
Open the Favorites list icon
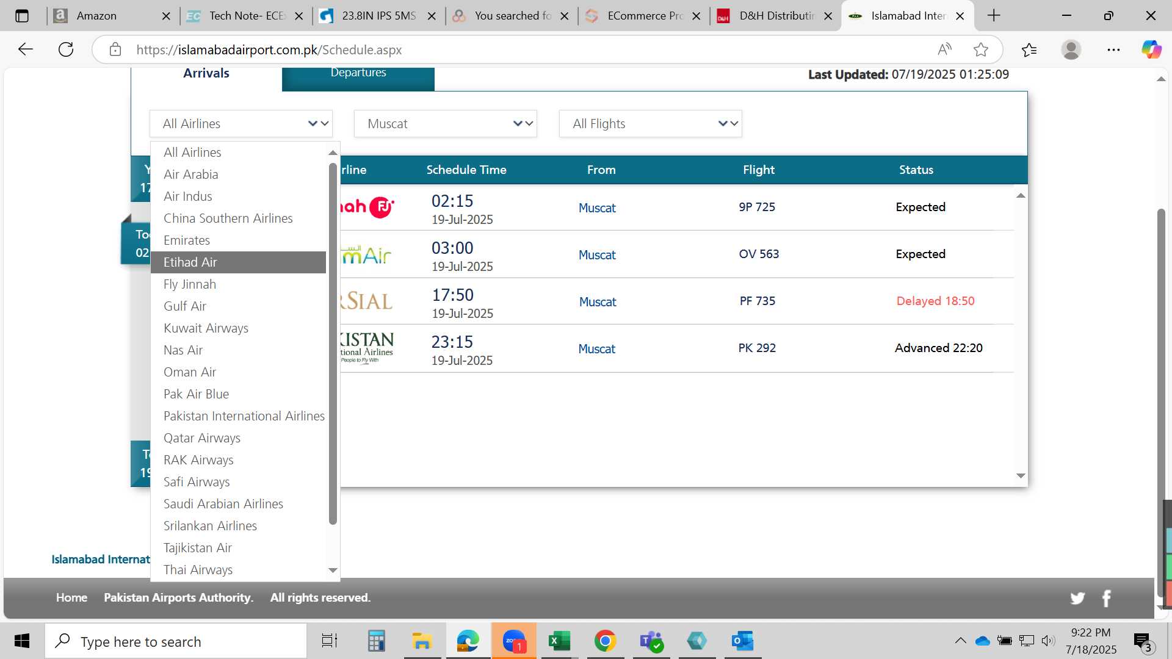(x=1029, y=49)
